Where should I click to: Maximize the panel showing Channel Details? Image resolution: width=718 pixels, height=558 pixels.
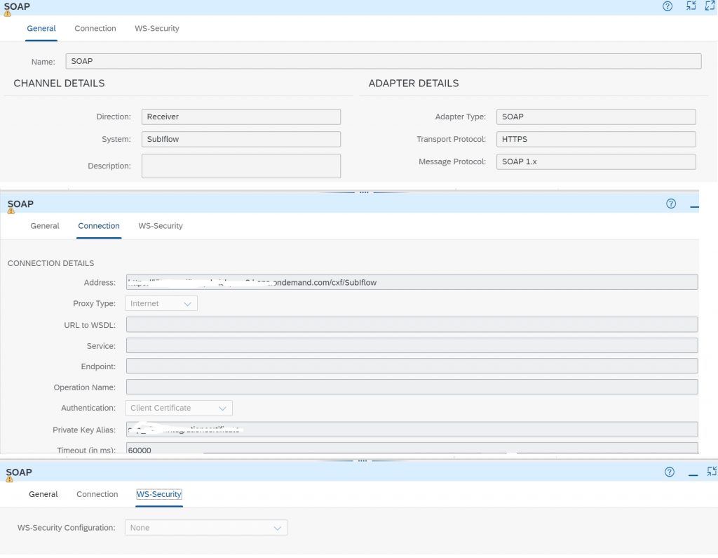pos(710,6)
